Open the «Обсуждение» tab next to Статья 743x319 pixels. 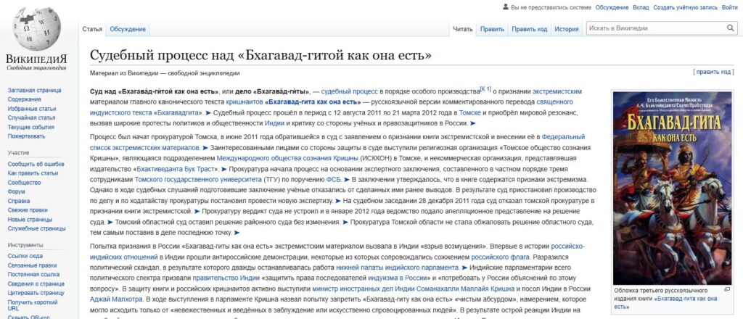128,29
